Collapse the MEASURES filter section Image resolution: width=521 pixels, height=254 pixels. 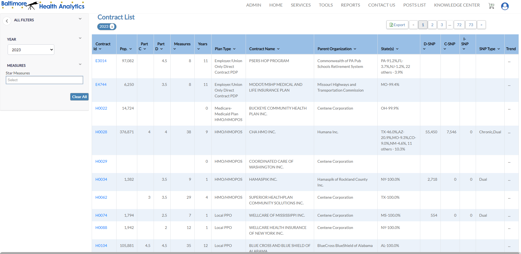tap(80, 64)
